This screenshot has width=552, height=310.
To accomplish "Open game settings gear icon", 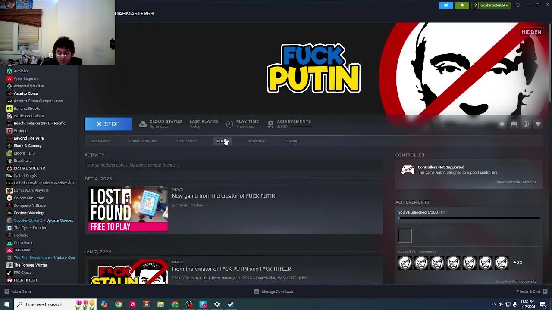I will pos(502,124).
